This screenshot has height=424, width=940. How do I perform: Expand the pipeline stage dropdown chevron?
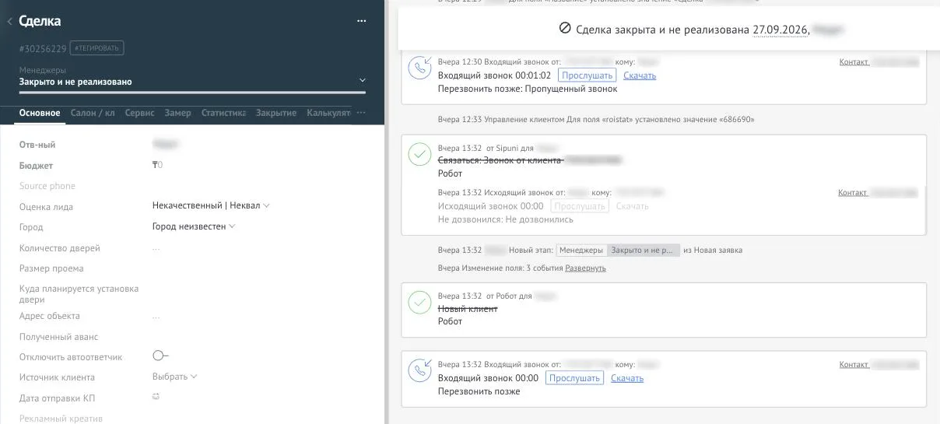pyautogui.click(x=362, y=80)
